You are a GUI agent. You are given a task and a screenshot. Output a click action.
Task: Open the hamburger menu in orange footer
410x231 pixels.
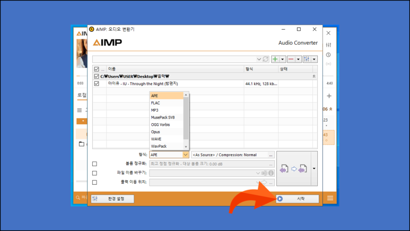(330, 198)
